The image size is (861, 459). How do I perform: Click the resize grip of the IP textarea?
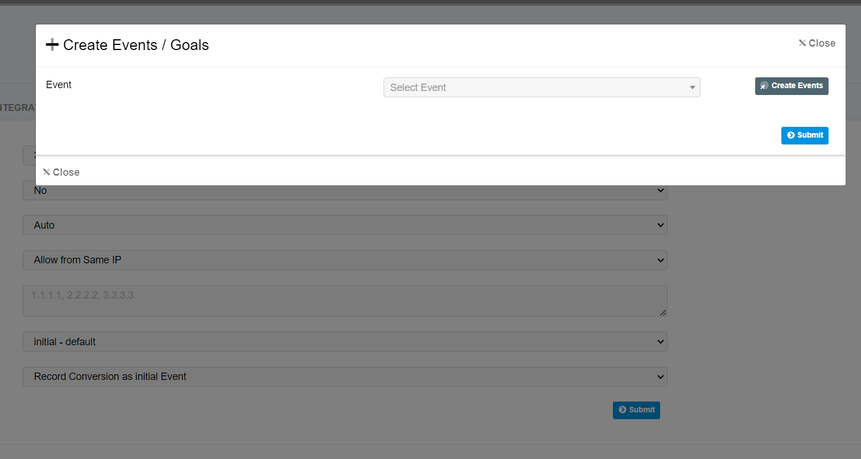(x=662, y=312)
